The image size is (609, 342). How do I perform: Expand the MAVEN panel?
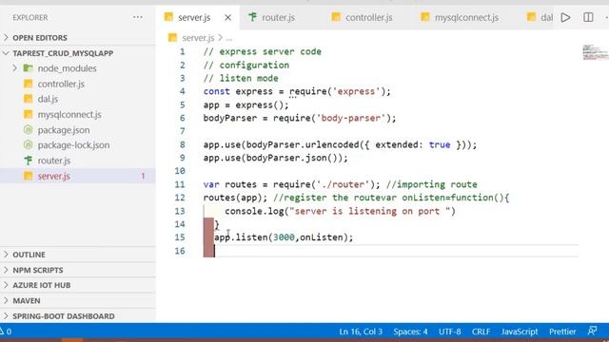point(6,300)
